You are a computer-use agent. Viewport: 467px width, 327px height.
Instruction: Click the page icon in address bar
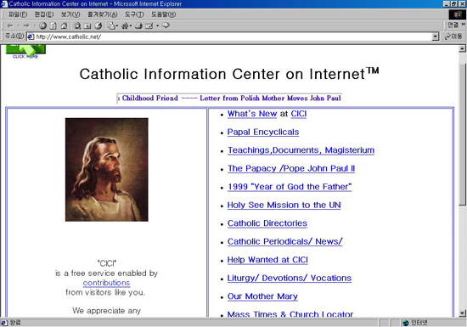pyautogui.click(x=31, y=37)
